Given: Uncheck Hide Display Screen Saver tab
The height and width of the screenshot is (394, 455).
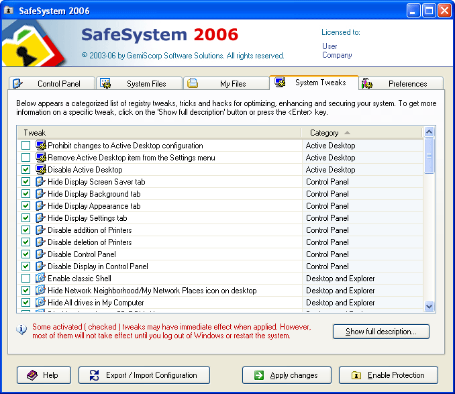Looking at the screenshot, I should pyautogui.click(x=26, y=182).
